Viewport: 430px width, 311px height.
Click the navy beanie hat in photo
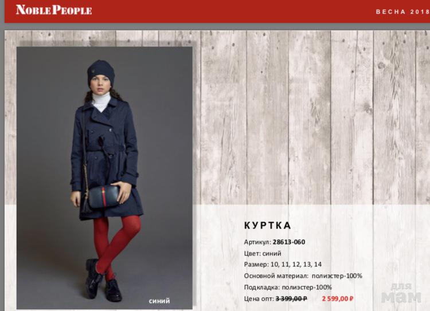tap(101, 71)
